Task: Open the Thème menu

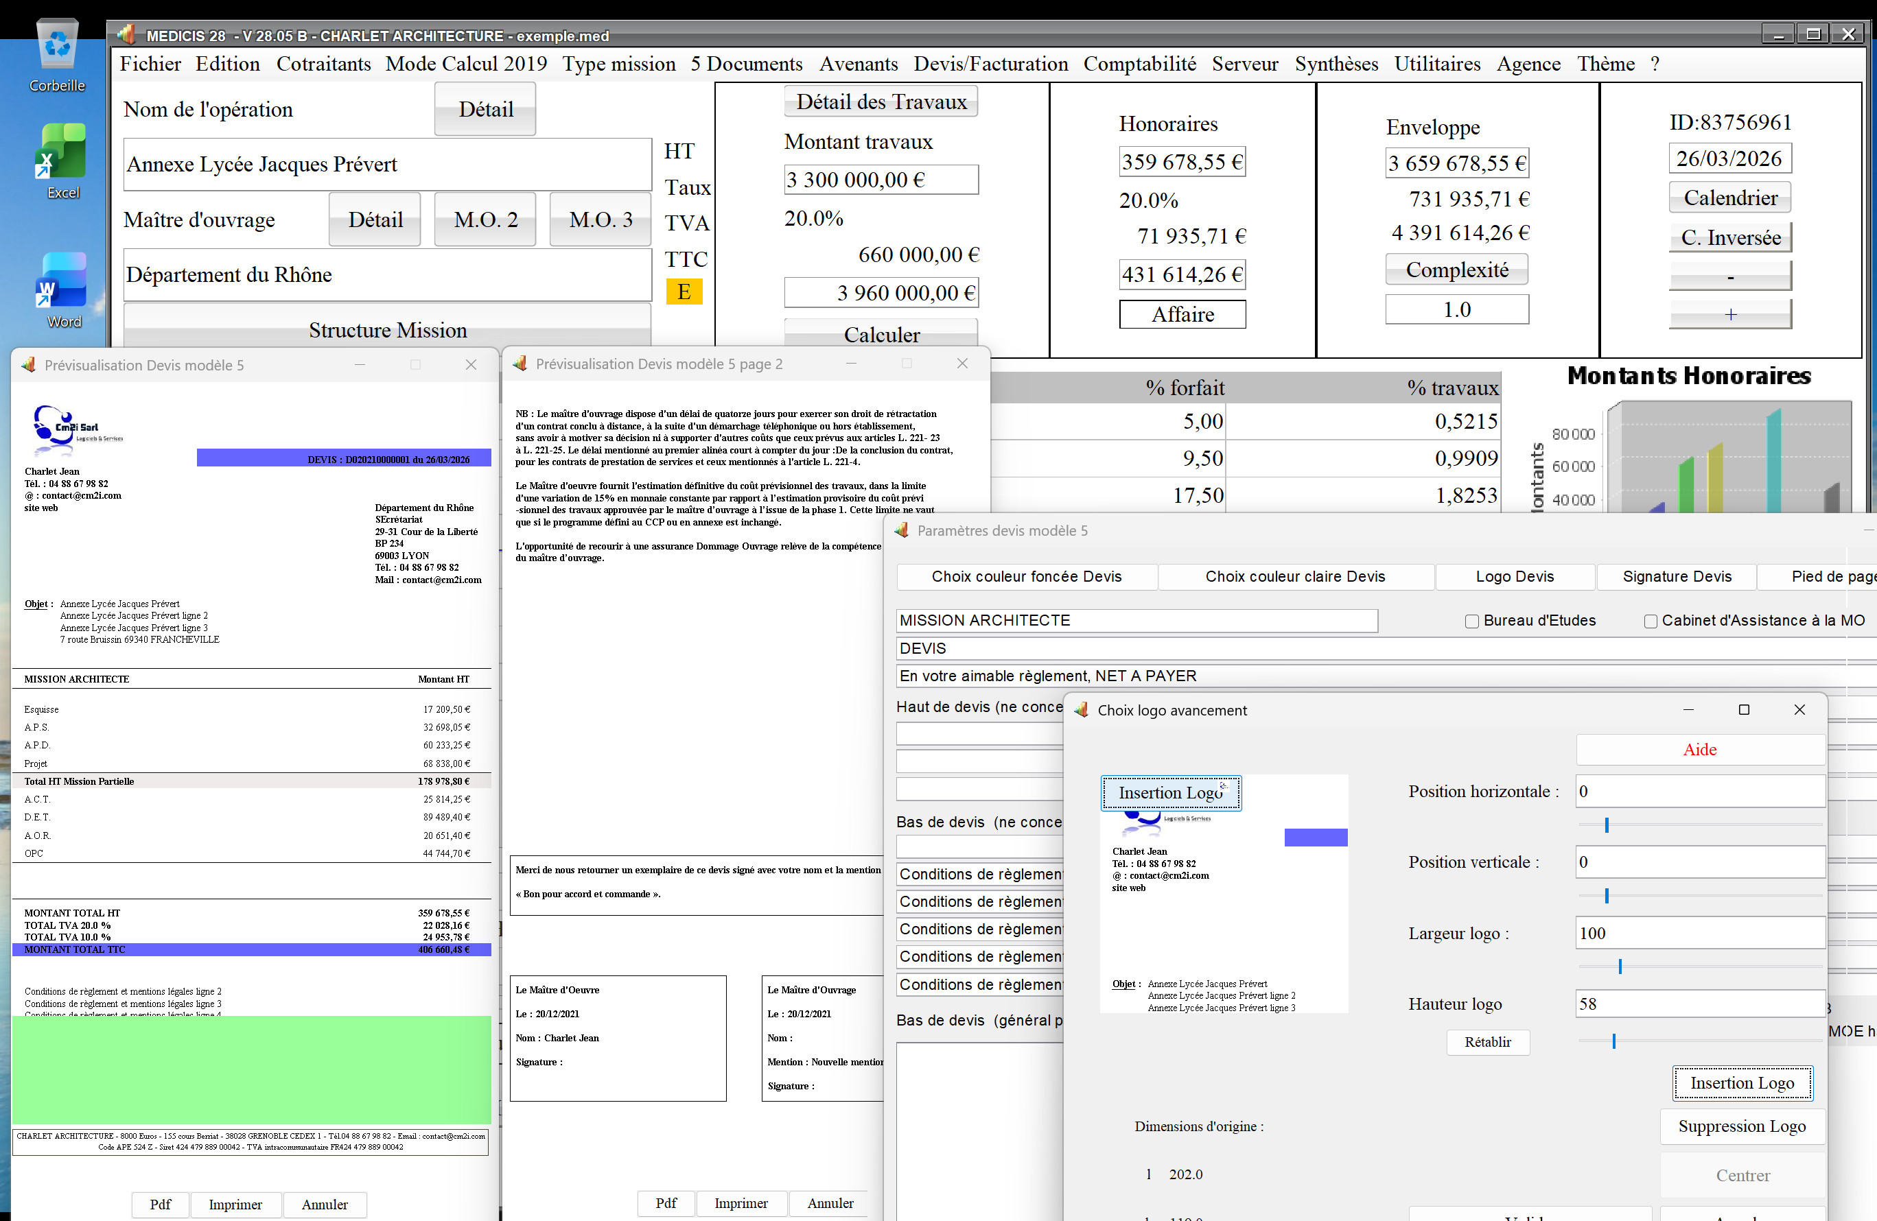Action: [1606, 64]
